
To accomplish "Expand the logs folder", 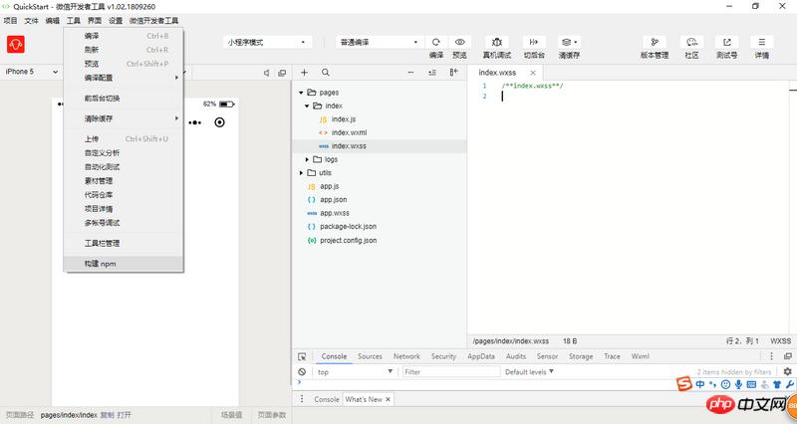I will pos(308,159).
